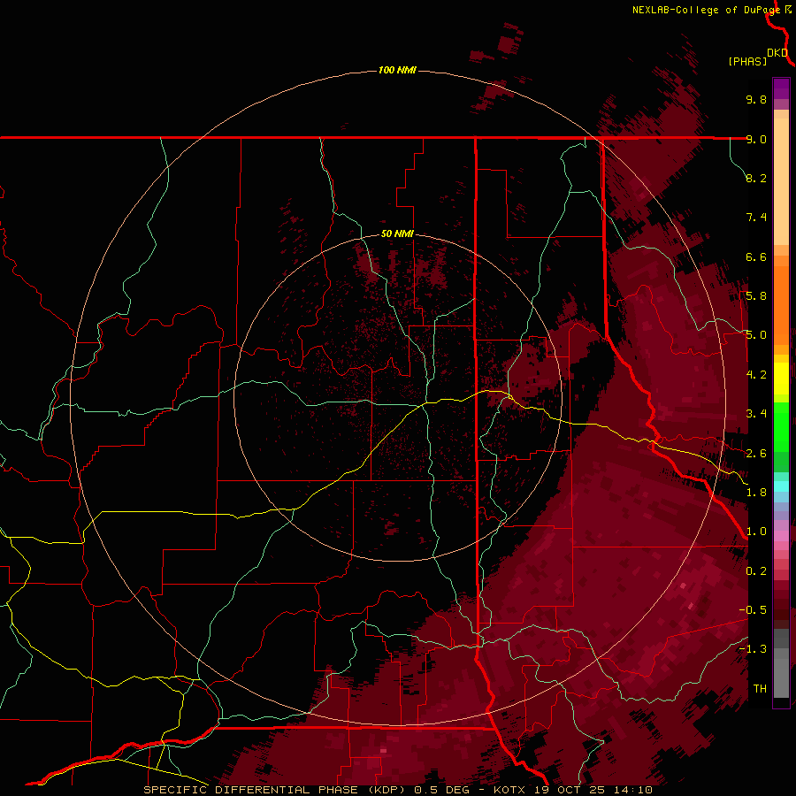This screenshot has width=796, height=796.
Task: Select the 1.8 legend value
Action: point(756,493)
